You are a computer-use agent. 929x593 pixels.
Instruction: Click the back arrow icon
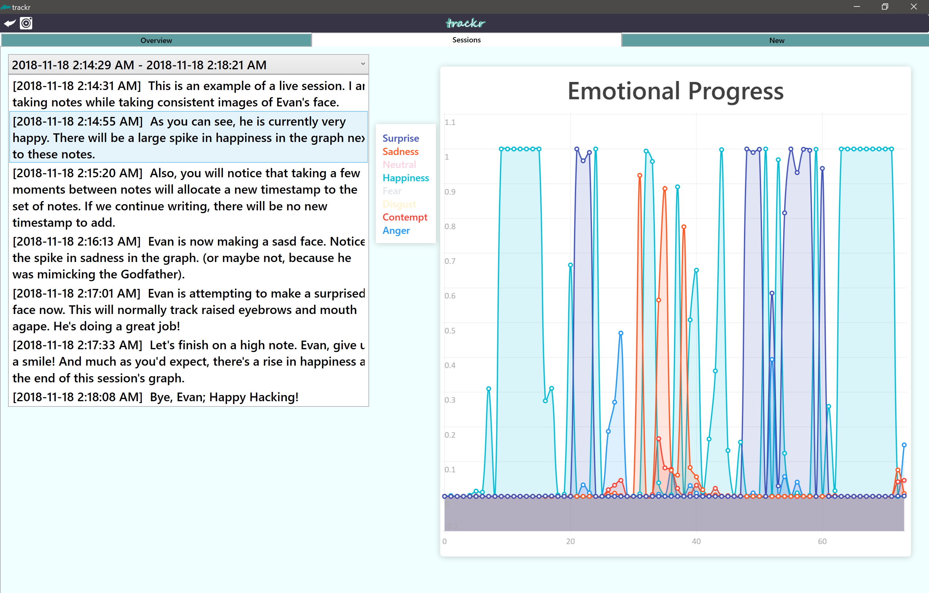tap(10, 24)
